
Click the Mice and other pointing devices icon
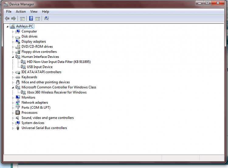(x=18, y=82)
